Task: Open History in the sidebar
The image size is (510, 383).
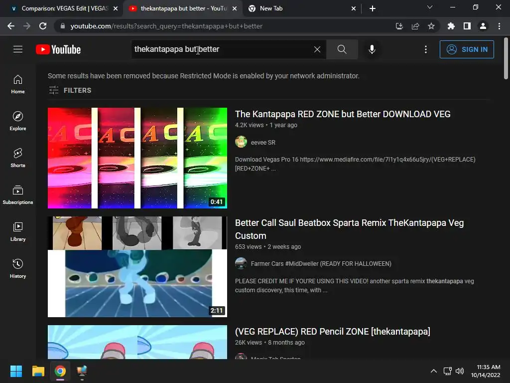Action: (x=18, y=269)
